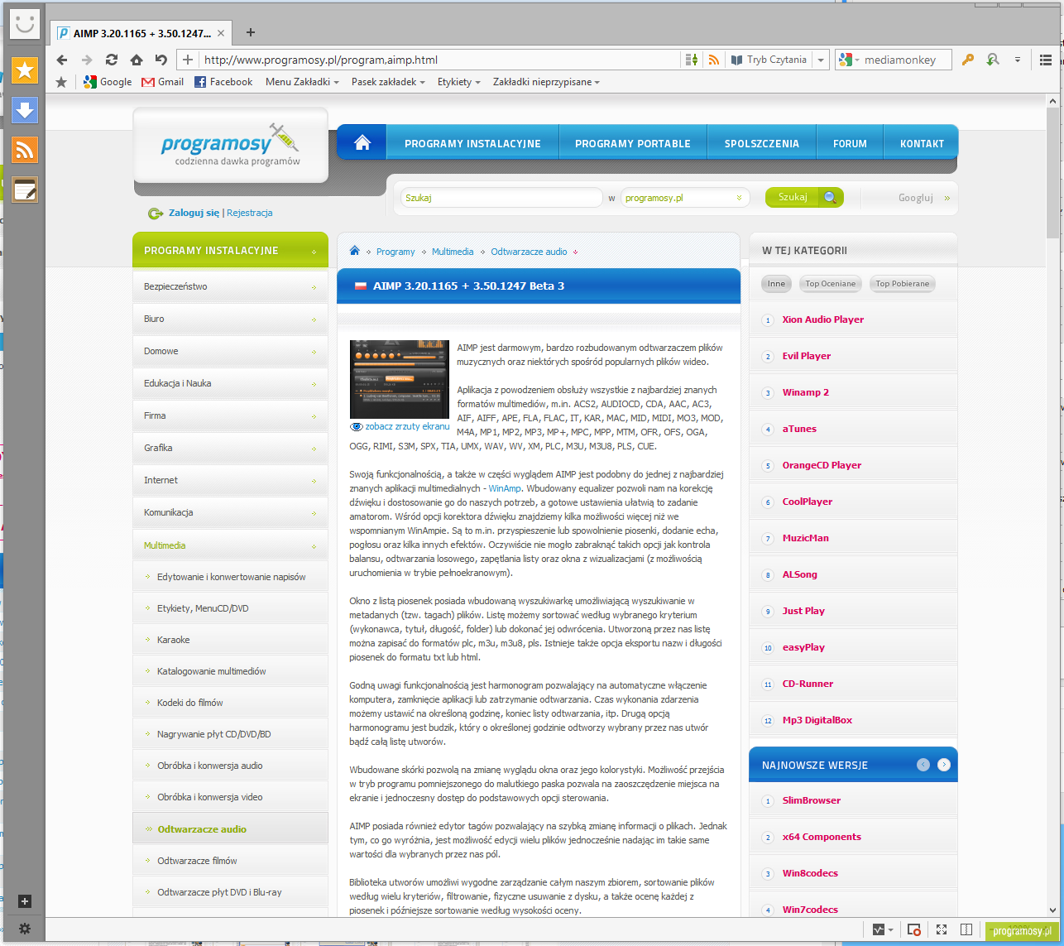
Task: Toggle the split screen view icon
Action: point(966,929)
